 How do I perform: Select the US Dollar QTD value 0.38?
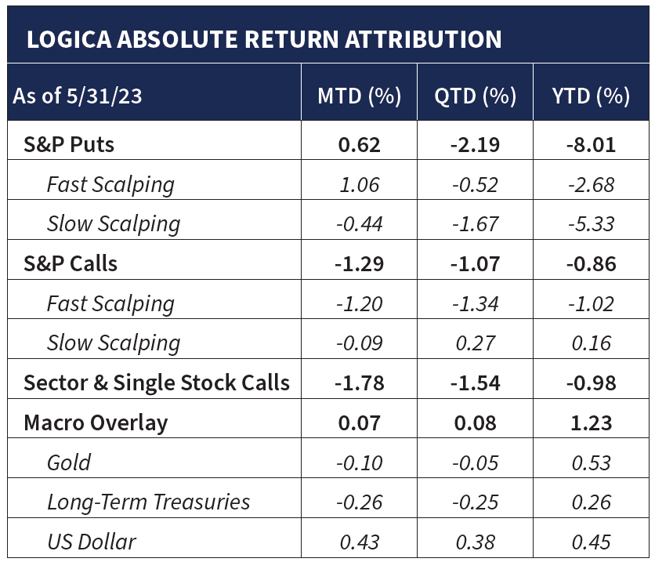point(475,542)
